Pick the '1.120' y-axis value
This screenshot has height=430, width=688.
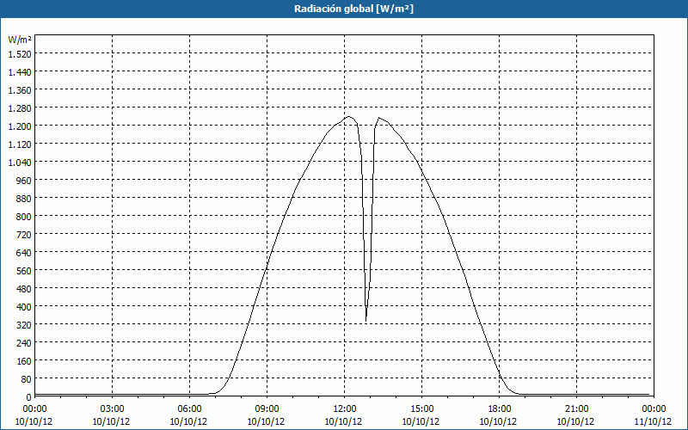20,144
